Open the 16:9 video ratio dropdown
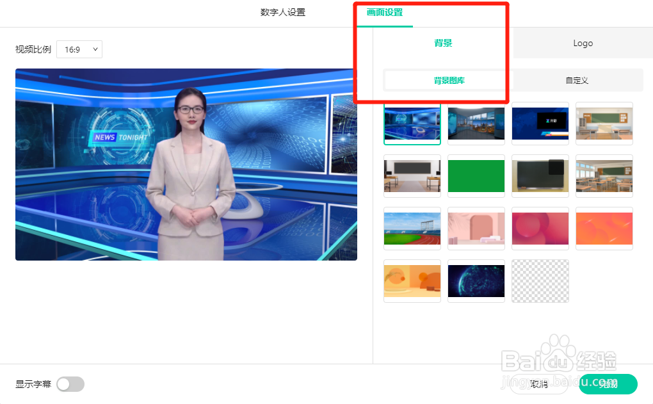The height and width of the screenshot is (404, 653). point(79,49)
